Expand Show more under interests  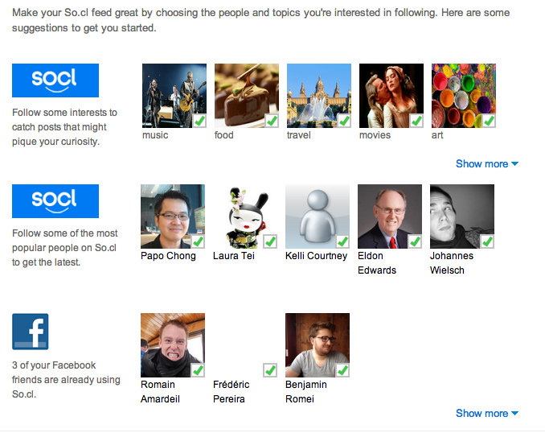pos(486,164)
